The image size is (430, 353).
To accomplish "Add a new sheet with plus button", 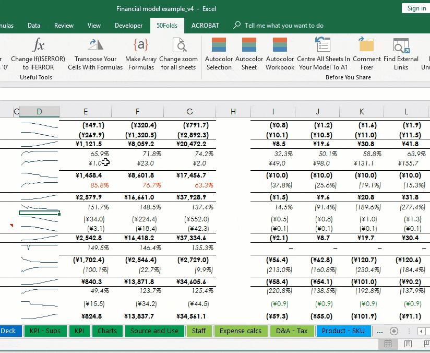I will [394, 331].
